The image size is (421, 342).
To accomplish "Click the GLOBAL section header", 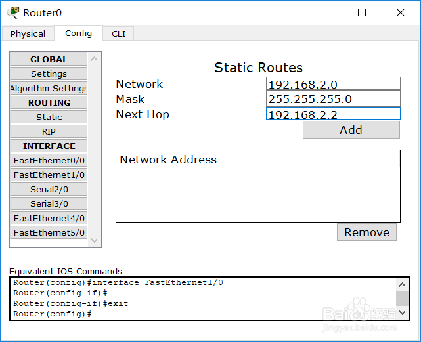I will (x=49, y=59).
